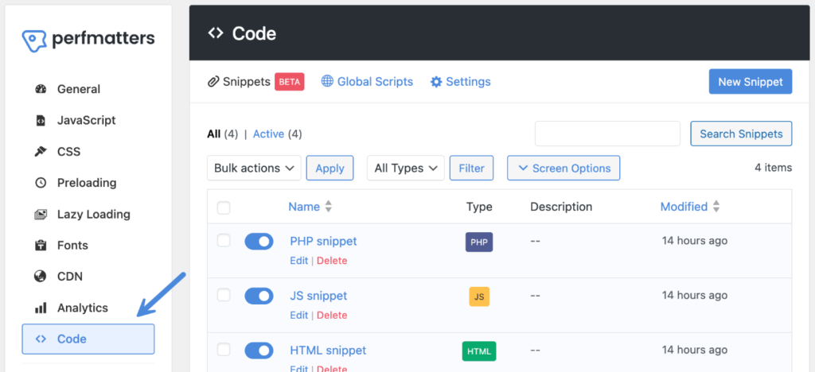The width and height of the screenshot is (815, 372).
Task: Check the HTML snippet row checkbox
Action: click(x=224, y=350)
